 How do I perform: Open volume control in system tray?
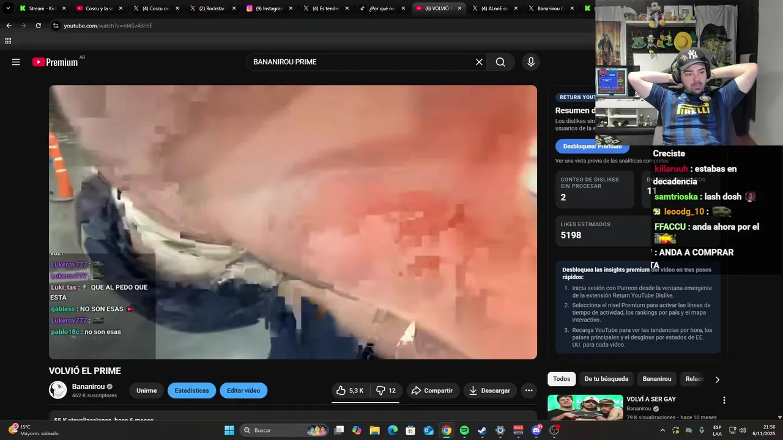tap(743, 430)
